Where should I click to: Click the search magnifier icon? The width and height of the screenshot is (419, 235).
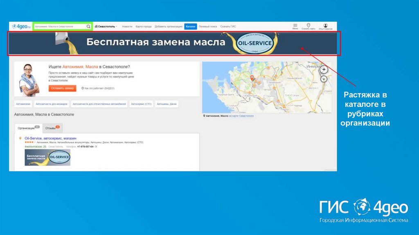88,27
